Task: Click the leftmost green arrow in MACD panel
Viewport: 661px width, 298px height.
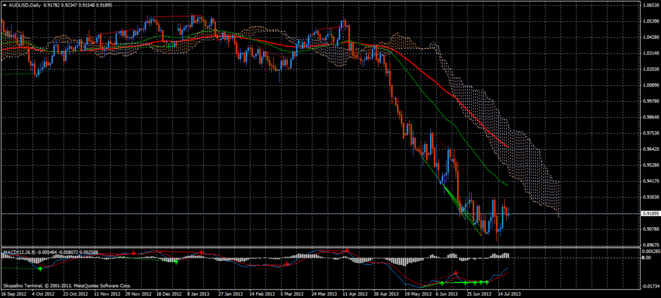Action: pos(40,268)
